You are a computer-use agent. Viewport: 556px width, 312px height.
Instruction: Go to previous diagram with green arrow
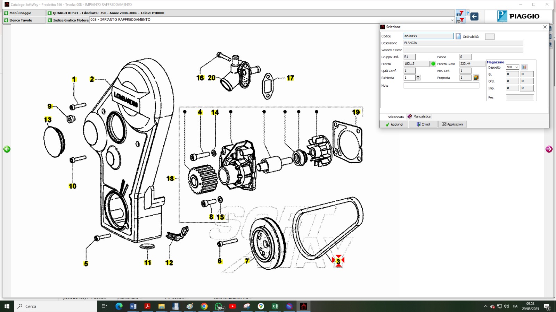tap(7, 149)
